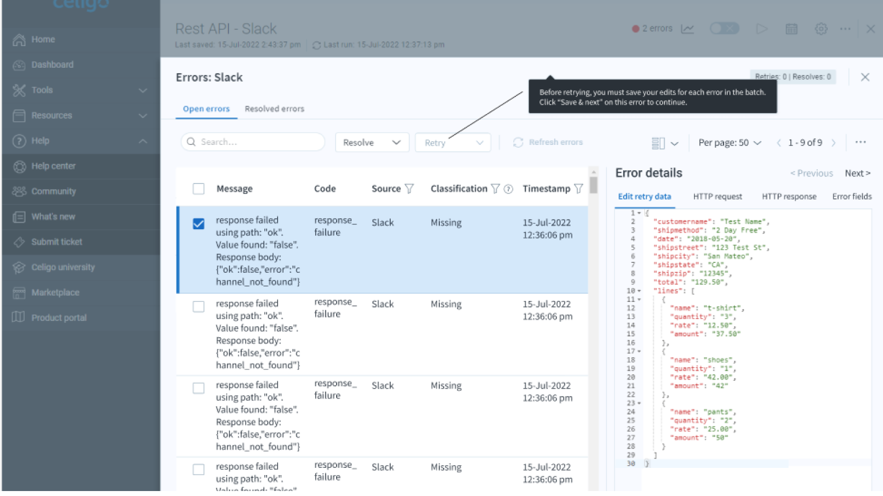The height and width of the screenshot is (496, 883).
Task: Check the fourth error row checkbox
Action: [x=199, y=470]
